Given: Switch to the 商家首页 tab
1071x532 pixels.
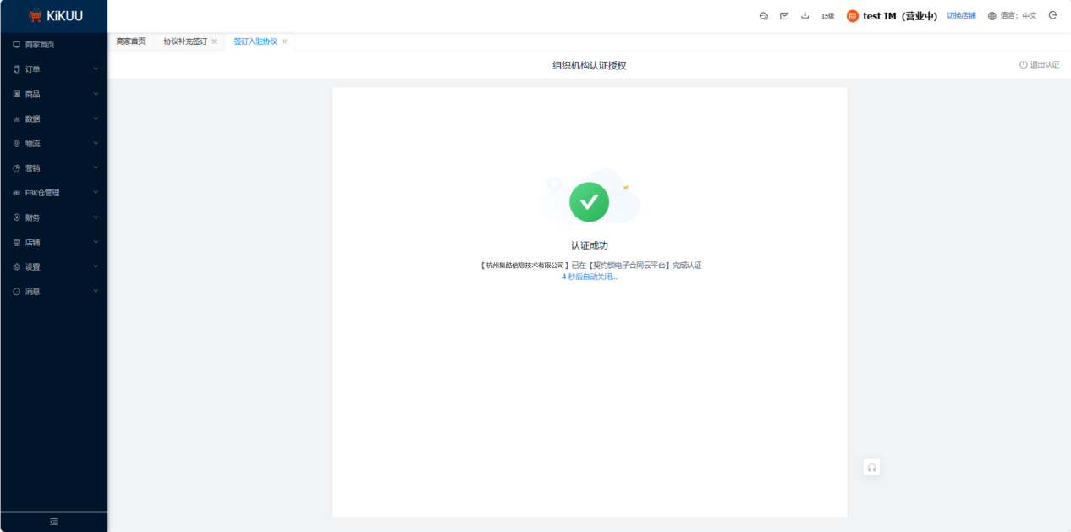Looking at the screenshot, I should 131,41.
